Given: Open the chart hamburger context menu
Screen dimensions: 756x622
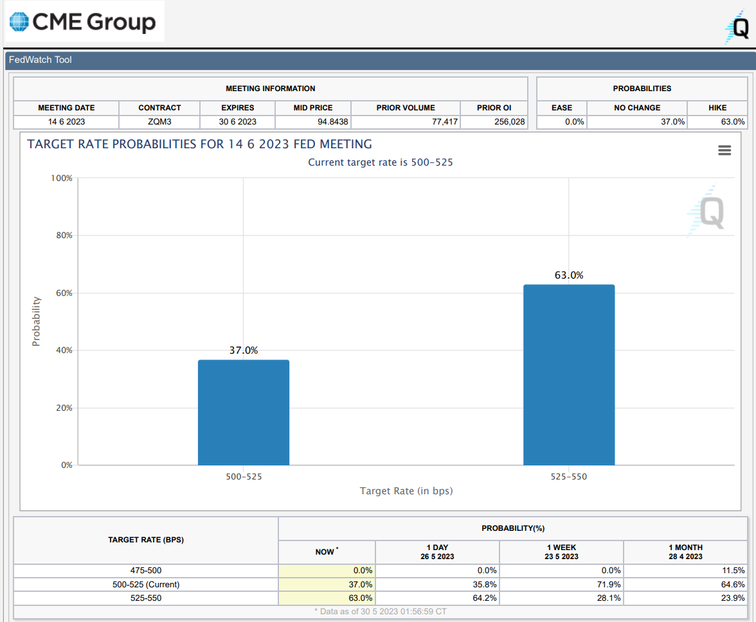Looking at the screenshot, I should tap(724, 150).
